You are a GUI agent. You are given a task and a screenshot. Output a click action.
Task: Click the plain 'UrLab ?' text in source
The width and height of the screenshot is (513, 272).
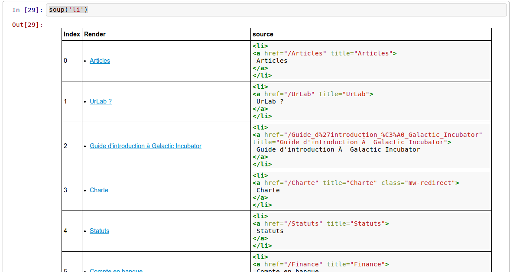270,101
